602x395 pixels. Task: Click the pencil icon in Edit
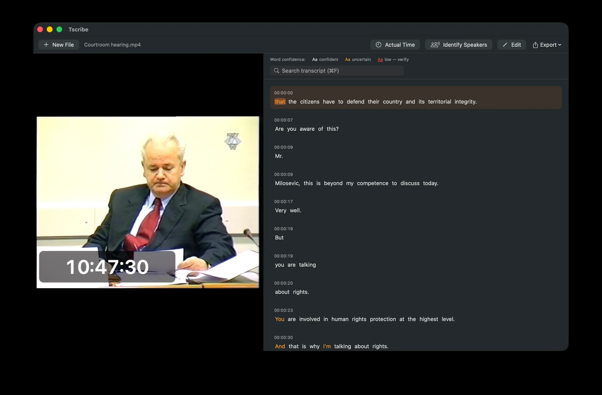click(x=505, y=45)
